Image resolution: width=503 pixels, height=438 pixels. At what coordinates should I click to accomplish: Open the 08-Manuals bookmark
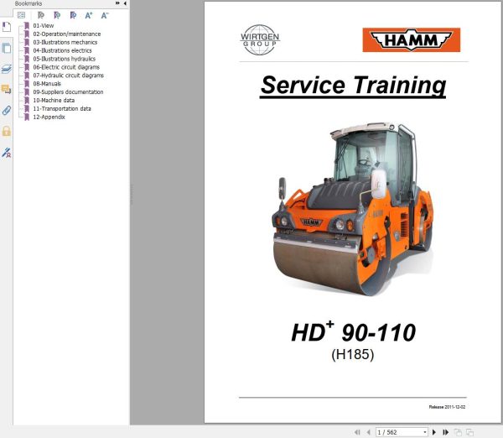tap(47, 84)
